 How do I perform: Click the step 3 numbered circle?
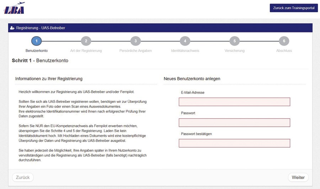pyautogui.click(x=135, y=41)
